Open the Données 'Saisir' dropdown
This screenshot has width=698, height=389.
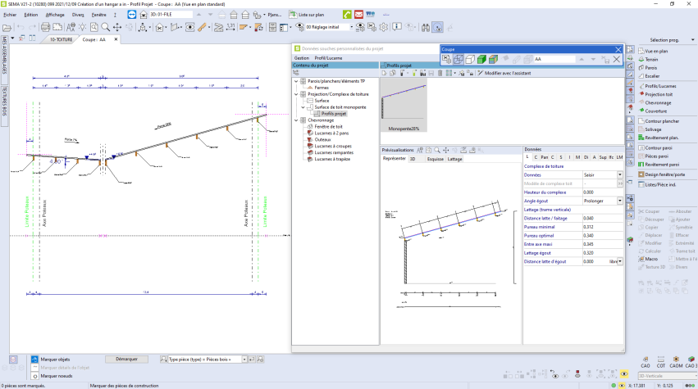click(619, 174)
